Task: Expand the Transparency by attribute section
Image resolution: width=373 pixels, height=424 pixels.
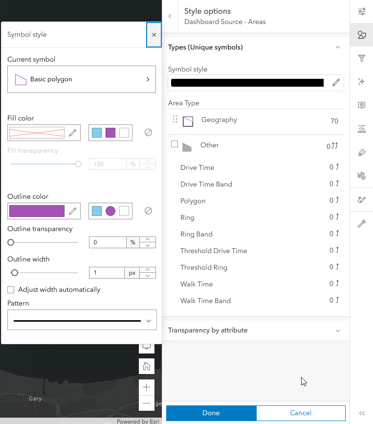Action: (x=337, y=330)
